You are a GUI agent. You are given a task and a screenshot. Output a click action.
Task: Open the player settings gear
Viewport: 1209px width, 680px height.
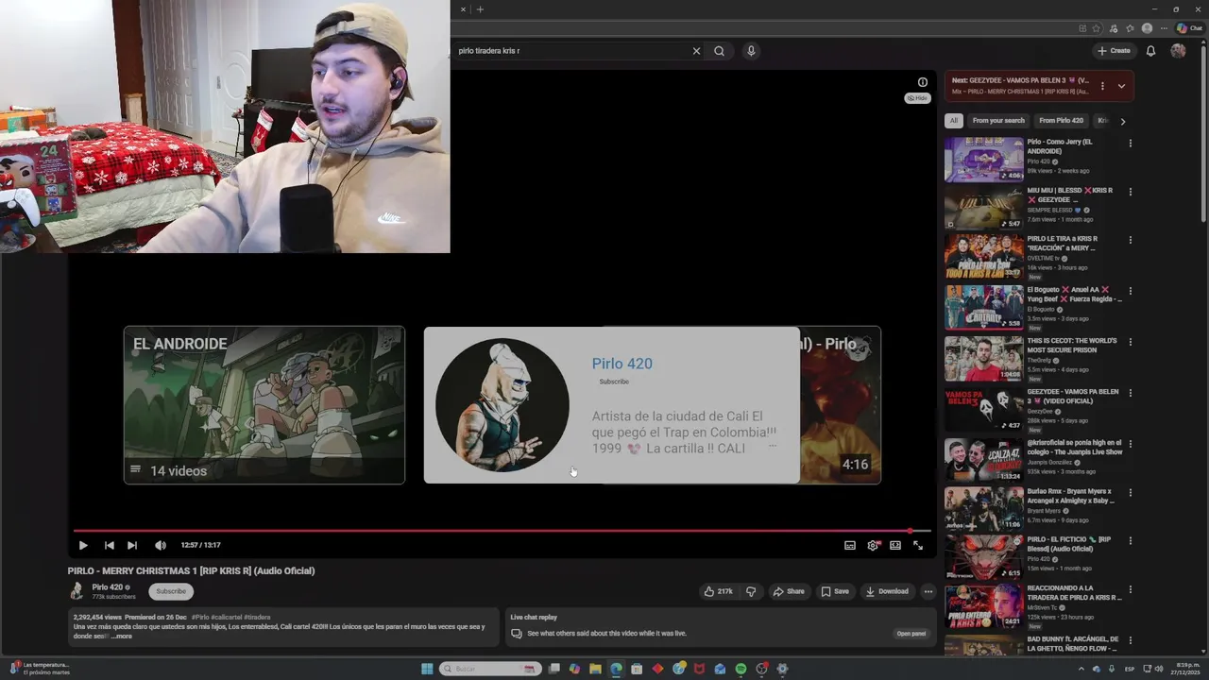click(873, 545)
